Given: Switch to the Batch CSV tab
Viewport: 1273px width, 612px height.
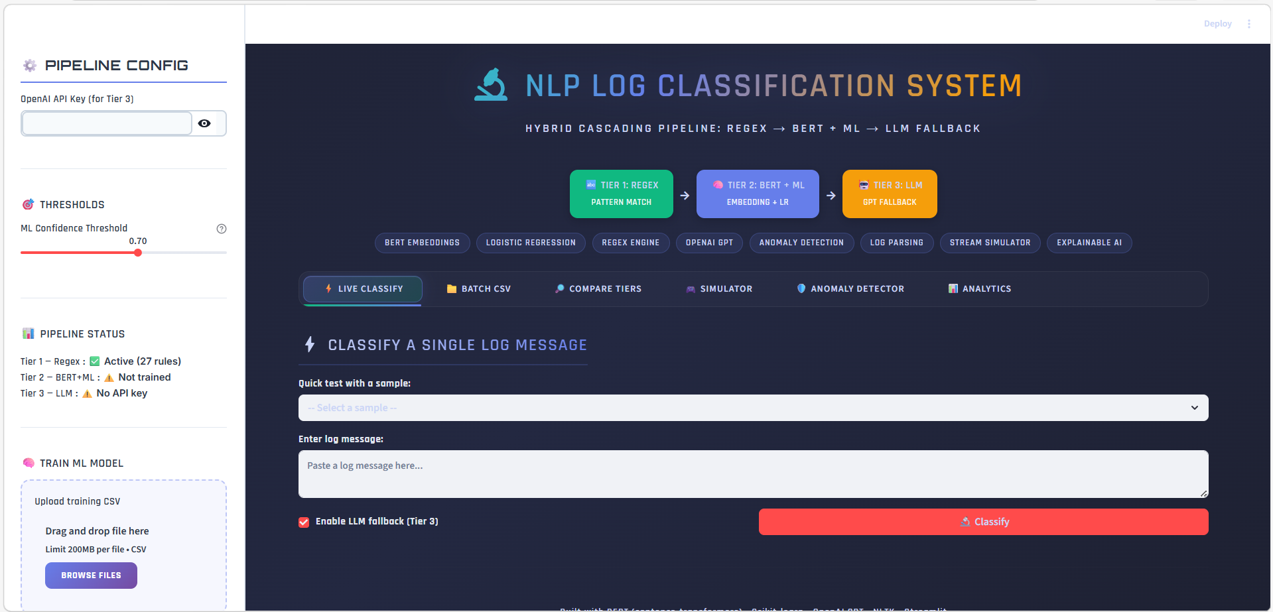Looking at the screenshot, I should coord(478,288).
